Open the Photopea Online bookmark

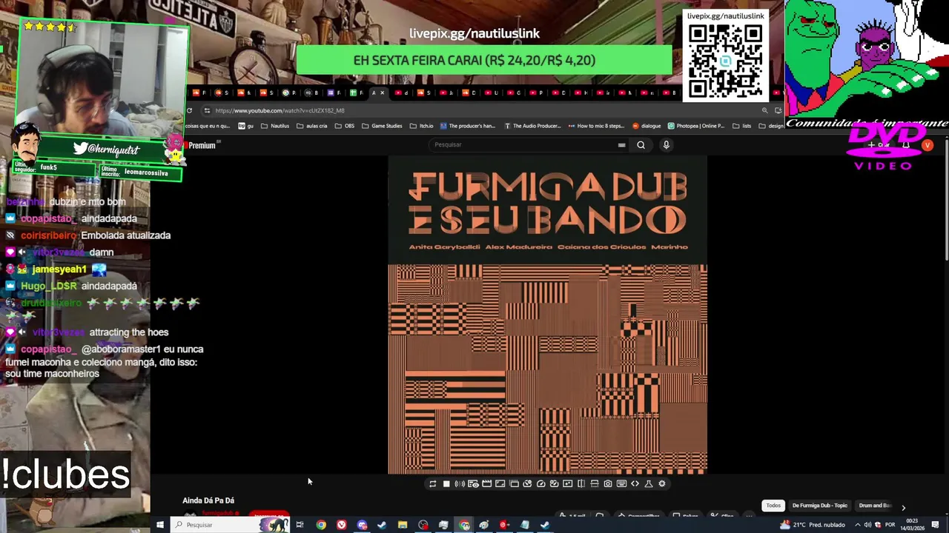tap(696, 126)
